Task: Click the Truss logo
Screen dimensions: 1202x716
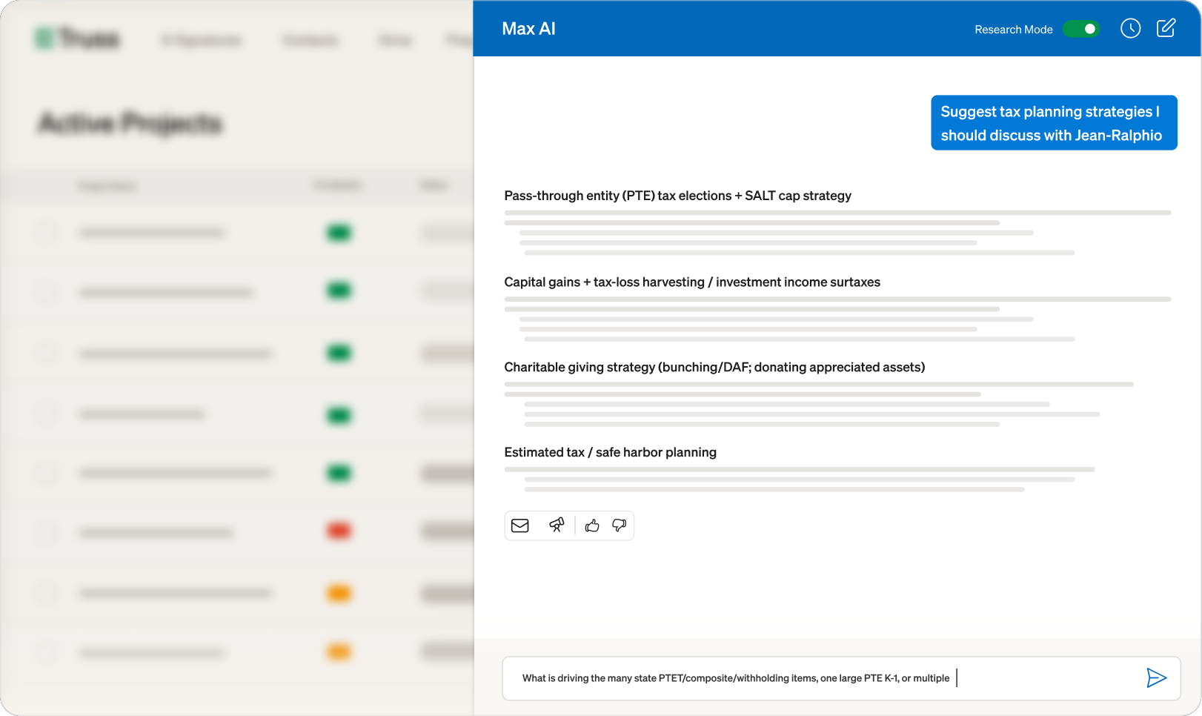Action: (77, 39)
